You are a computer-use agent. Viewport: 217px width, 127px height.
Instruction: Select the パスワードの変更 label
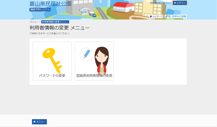(x=52, y=76)
